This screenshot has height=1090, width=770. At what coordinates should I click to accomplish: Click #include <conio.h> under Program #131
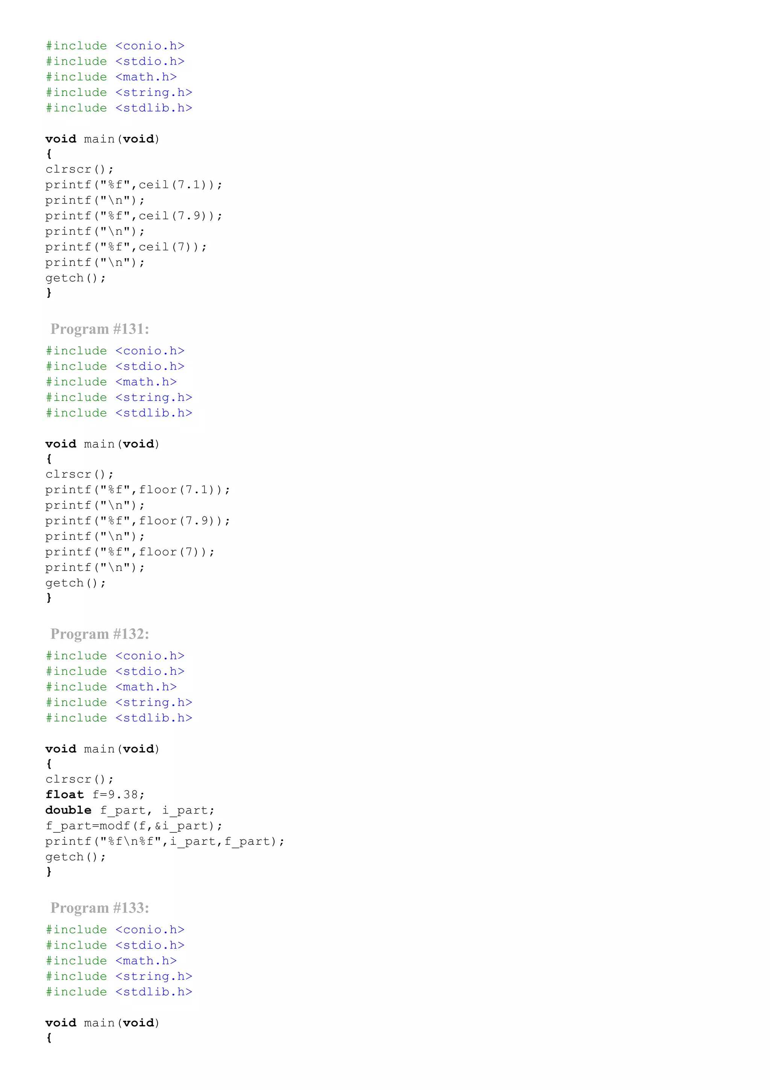115,351
